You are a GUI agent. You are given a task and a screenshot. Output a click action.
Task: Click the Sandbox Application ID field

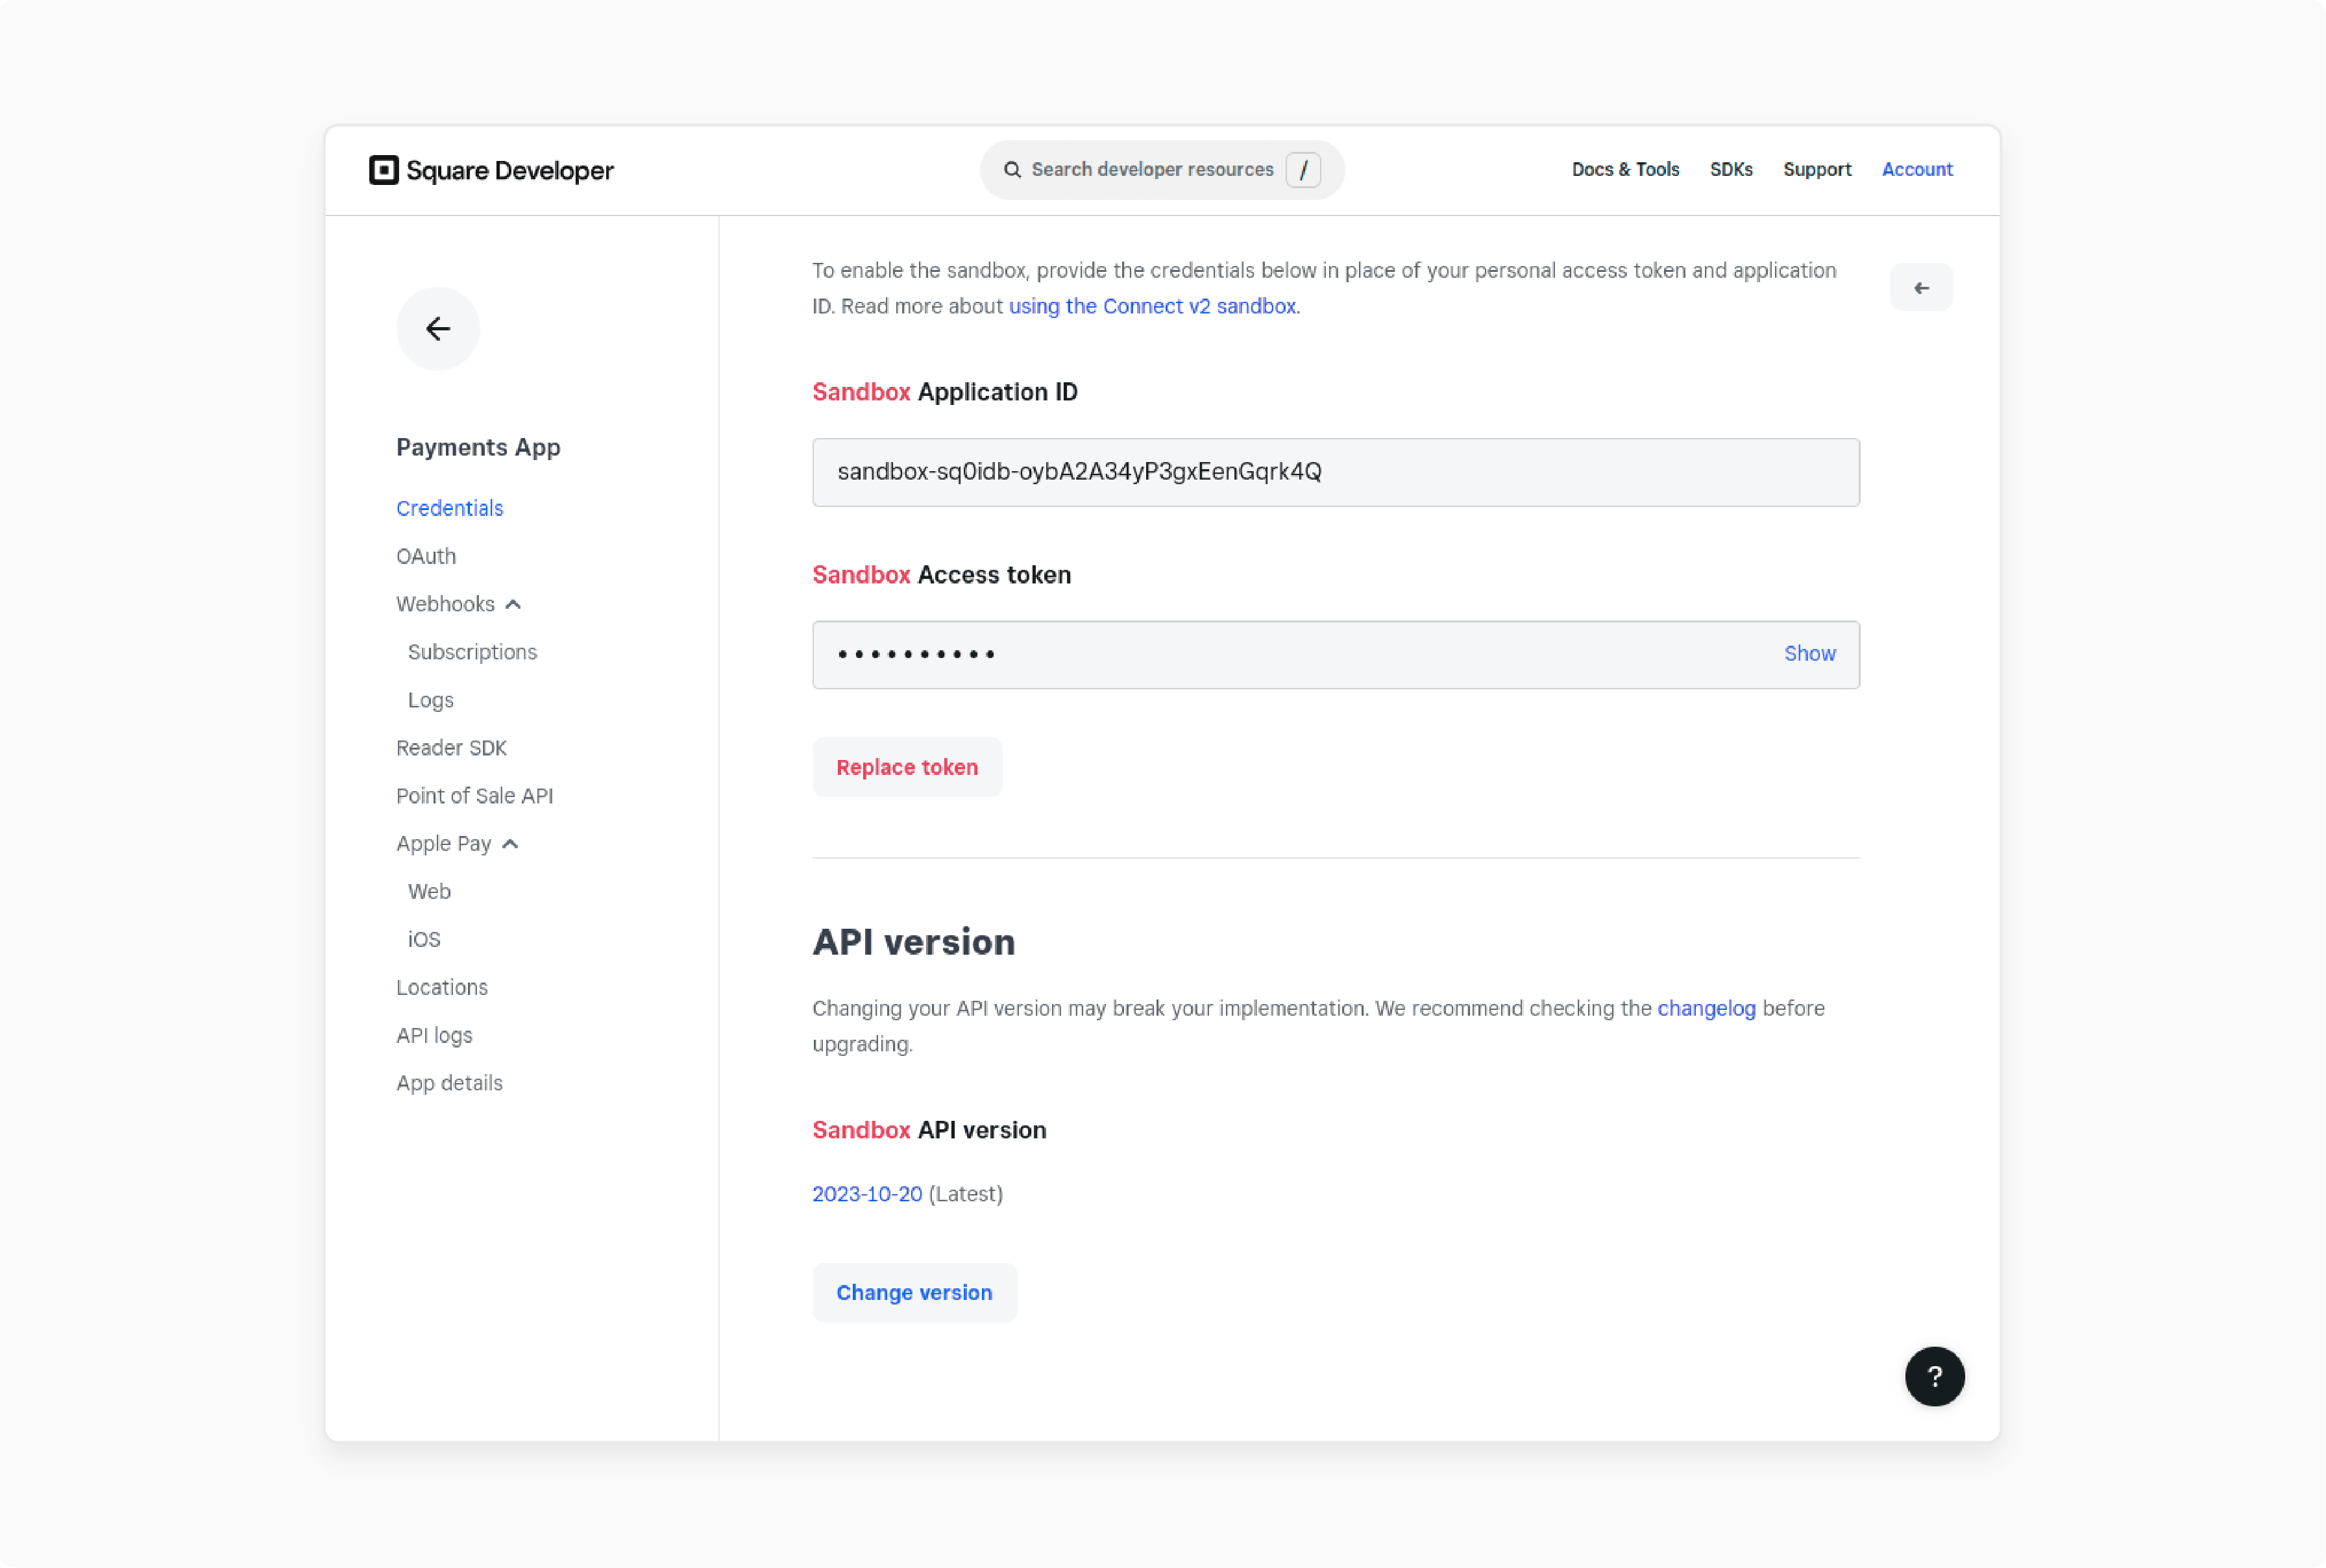1335,472
